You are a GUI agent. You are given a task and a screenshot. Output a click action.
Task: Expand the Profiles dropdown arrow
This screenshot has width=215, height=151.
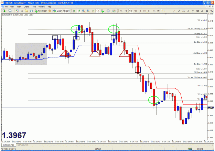click(x=12, y=11)
